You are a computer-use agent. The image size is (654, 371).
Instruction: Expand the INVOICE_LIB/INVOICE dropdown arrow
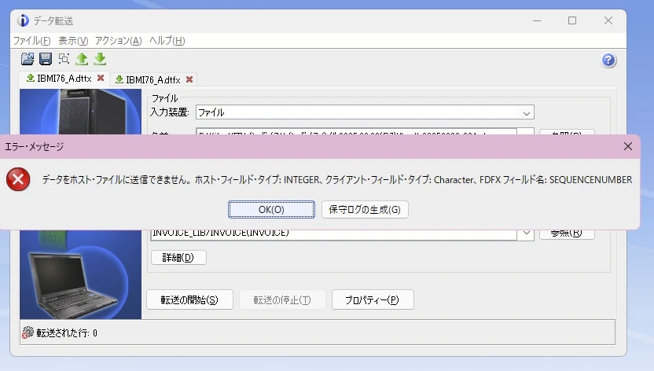click(x=526, y=233)
